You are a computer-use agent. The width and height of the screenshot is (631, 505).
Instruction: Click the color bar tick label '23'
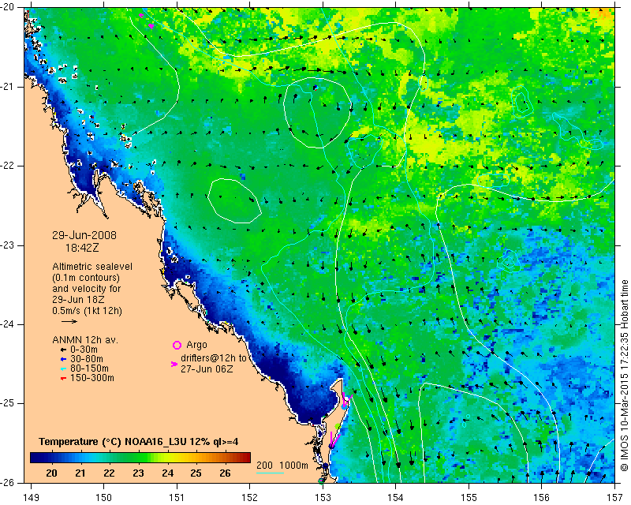[x=138, y=473]
